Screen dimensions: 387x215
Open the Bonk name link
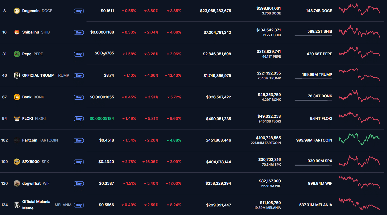(27, 97)
